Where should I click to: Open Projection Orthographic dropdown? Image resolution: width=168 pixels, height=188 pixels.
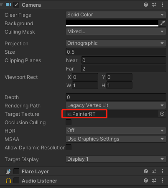(116, 43)
